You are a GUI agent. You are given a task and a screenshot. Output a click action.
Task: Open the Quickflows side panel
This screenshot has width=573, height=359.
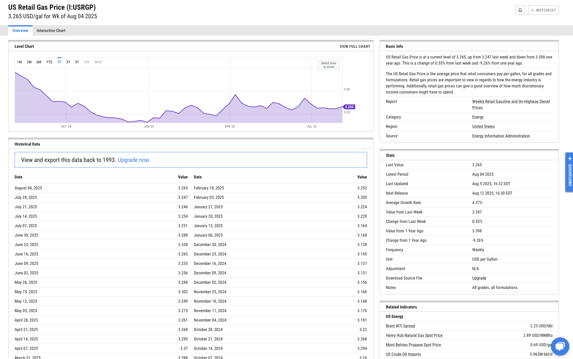coord(569,172)
